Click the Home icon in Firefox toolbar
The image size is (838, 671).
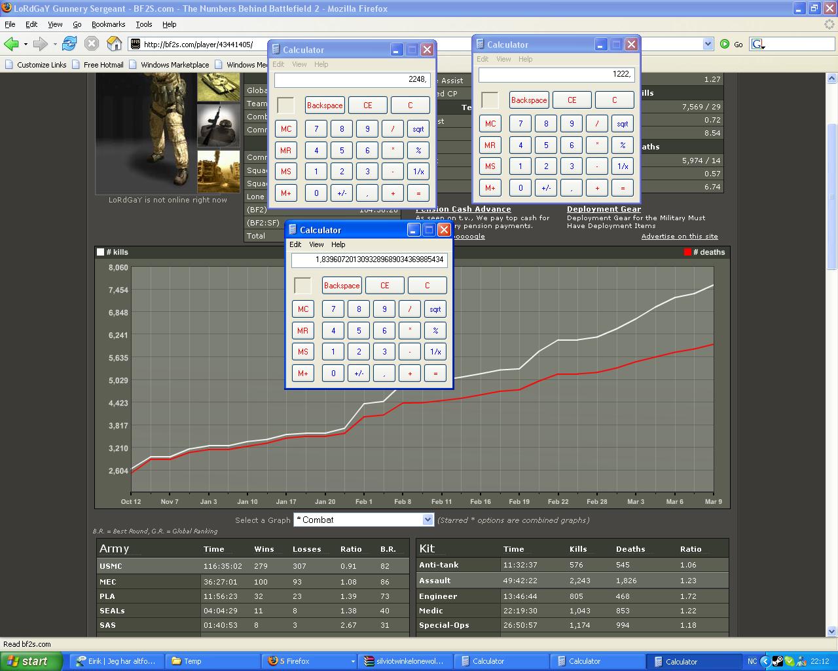click(115, 44)
